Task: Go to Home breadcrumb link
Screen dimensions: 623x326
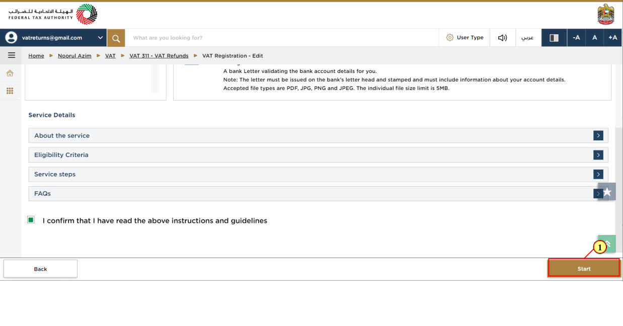Action: point(36,56)
